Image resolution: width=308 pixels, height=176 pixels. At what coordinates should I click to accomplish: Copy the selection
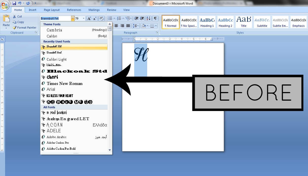click(x=18, y=22)
